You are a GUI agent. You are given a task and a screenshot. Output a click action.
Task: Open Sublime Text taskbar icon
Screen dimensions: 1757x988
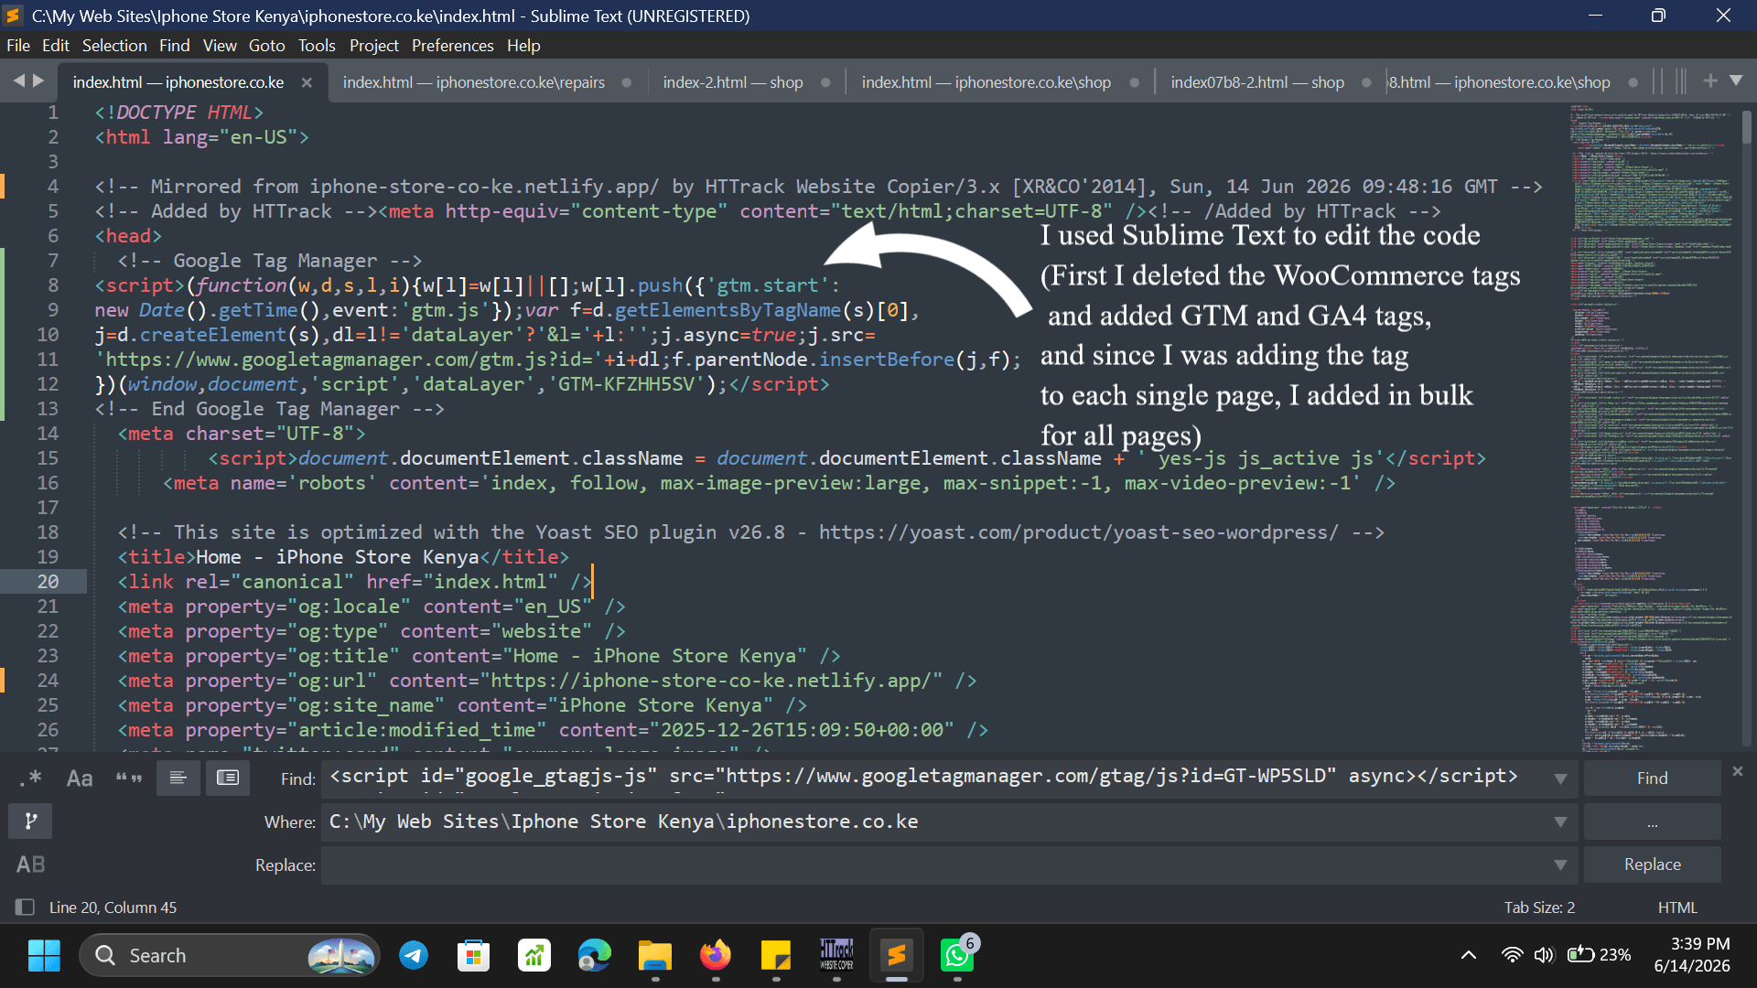[x=897, y=955]
